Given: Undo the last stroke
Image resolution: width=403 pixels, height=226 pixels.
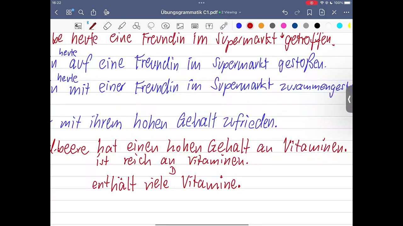Looking at the screenshot, I should 285,12.
